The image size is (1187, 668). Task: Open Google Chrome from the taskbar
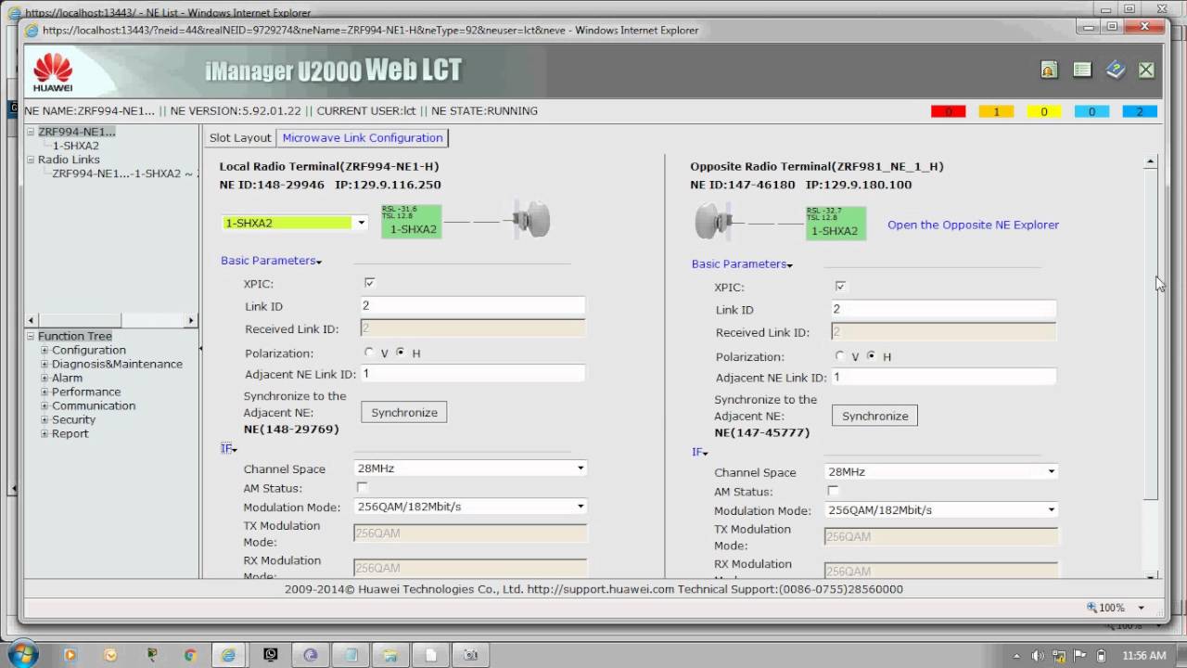click(x=190, y=655)
